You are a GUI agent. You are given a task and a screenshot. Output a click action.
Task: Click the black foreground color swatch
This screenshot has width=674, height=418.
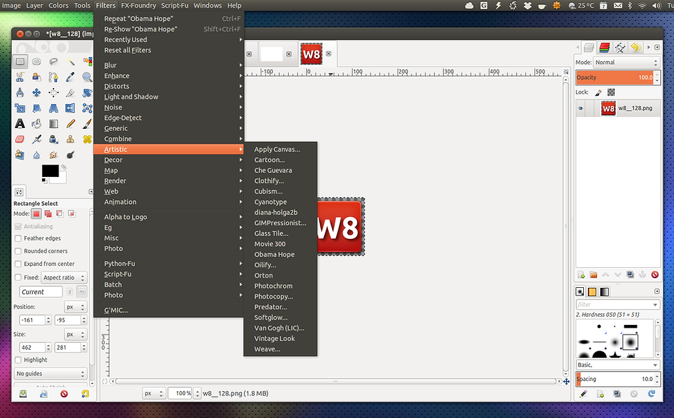pyautogui.click(x=50, y=171)
